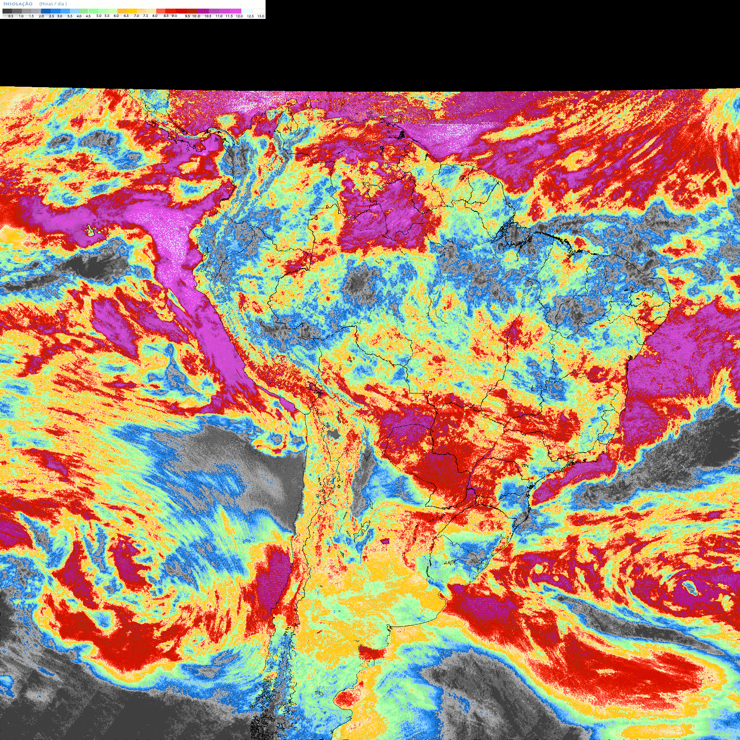
Task: Click the 7.5 scale label
Action: point(146,16)
